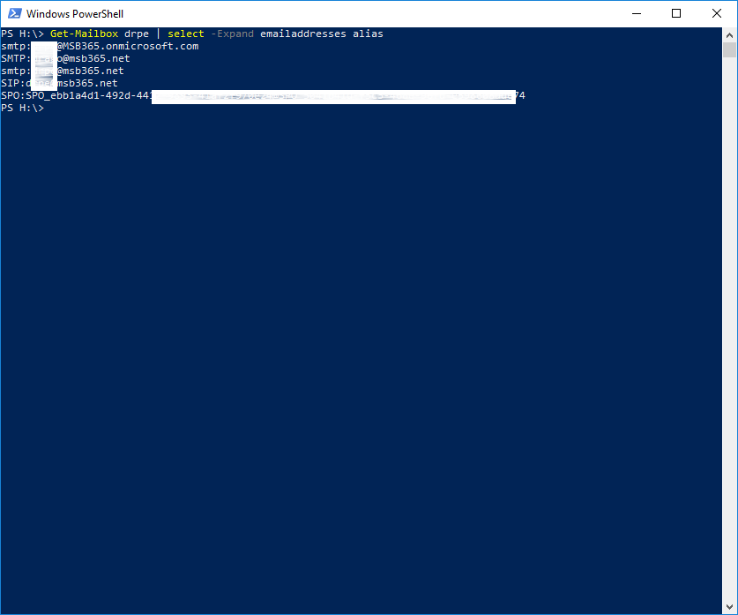Click the white redacted bar in SPO line
Viewport: 738px width, 615px height.
click(333, 96)
